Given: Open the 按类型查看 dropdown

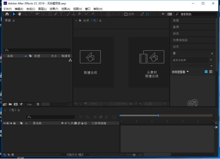Looking at the screenshot, I should [180, 72].
